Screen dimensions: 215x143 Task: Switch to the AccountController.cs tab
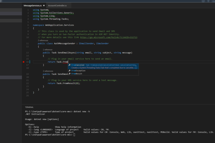pyautogui.click(x=58, y=5)
